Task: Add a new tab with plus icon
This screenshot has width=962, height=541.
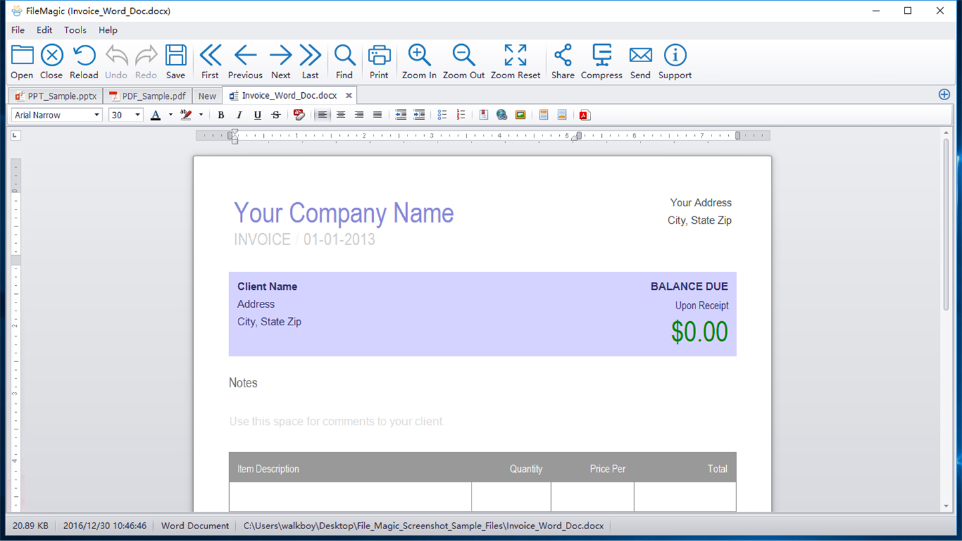Action: (x=944, y=94)
